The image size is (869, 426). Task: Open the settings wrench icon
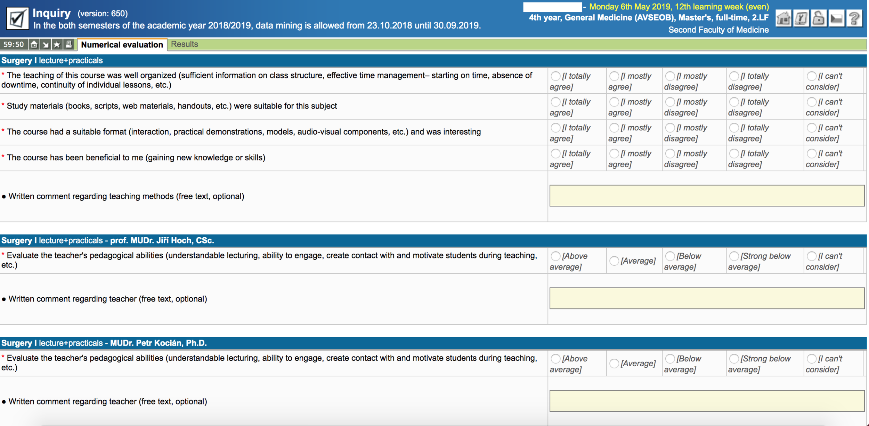coord(801,18)
